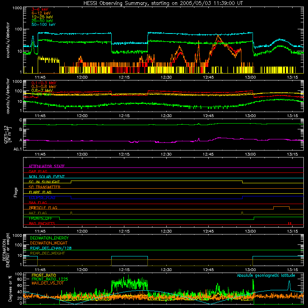Click counts/s/detector axis label of top panel

8,40
